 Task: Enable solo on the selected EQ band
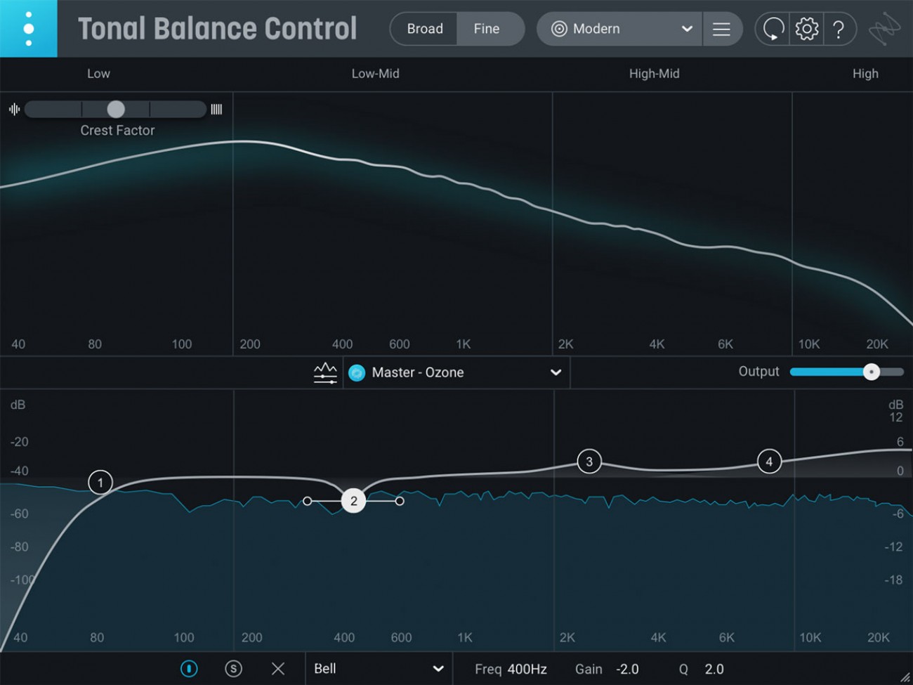pos(233,668)
